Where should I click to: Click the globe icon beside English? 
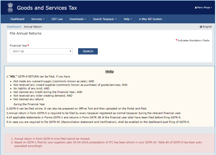tap(201, 27)
